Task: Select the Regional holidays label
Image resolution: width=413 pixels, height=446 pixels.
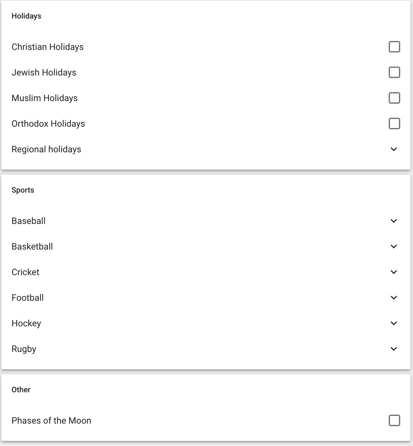Action: [x=46, y=149]
